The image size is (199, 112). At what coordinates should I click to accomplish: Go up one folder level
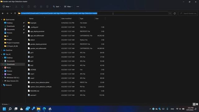point(15,13)
